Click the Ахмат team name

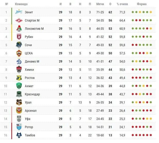click(29, 86)
